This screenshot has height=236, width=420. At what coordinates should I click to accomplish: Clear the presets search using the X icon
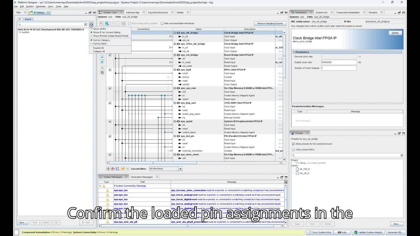(x=402, y=155)
